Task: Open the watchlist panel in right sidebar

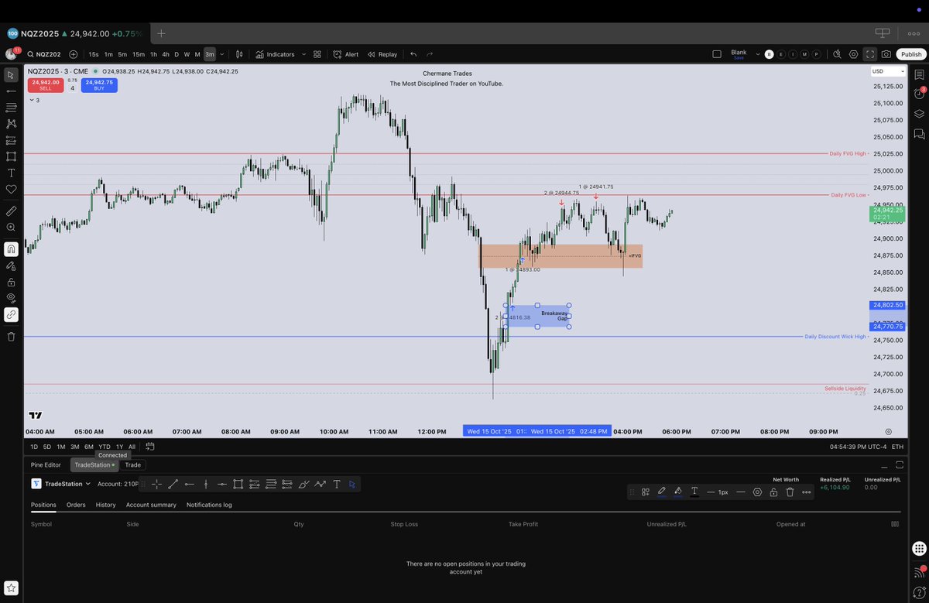Action: [918, 75]
